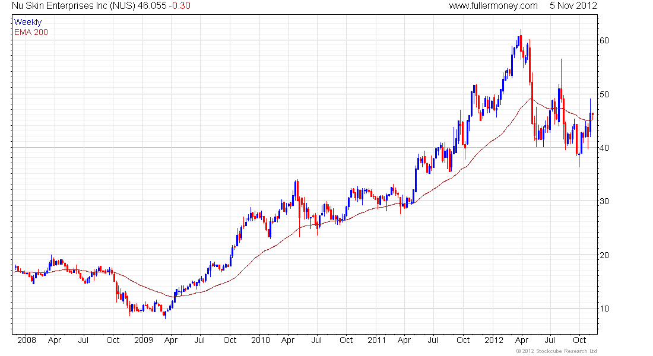Image resolution: width=653 pixels, height=356 pixels.
Task: Click the 10 price axis label
Action: click(604, 309)
